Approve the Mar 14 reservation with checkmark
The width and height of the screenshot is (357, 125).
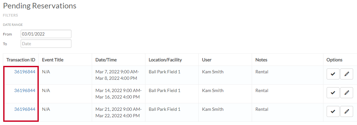pyautogui.click(x=333, y=93)
